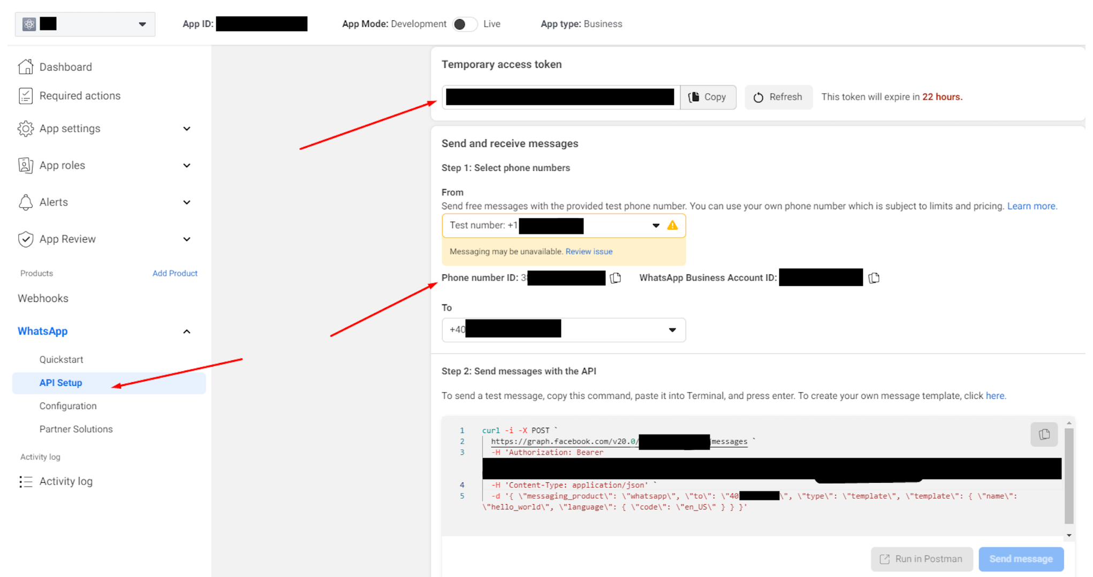The height and width of the screenshot is (577, 1093).
Task: Click the Send message button
Action: click(x=1021, y=559)
